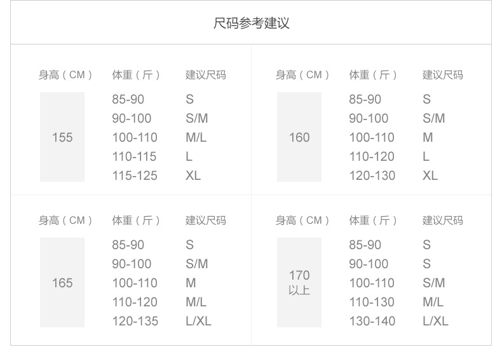Screen dimensions: 502x361
Task: Select the 155 height box
Action: point(62,137)
